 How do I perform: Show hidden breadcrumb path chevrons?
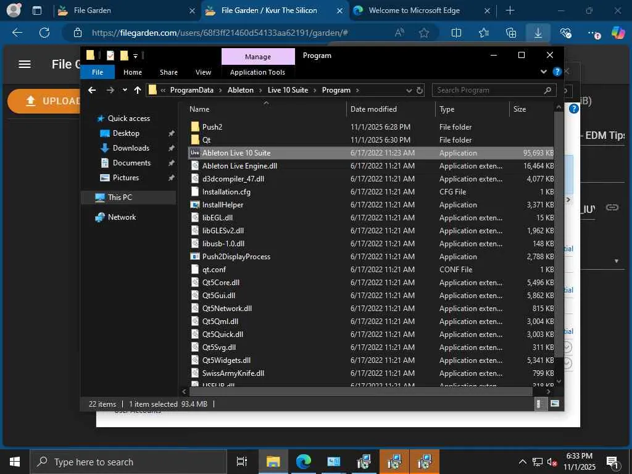point(163,90)
